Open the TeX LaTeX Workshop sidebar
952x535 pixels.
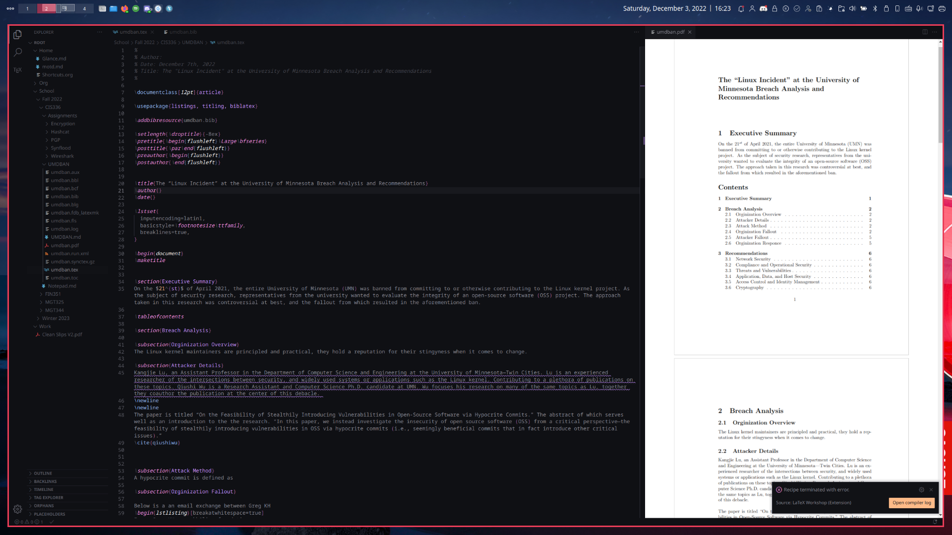[17, 70]
